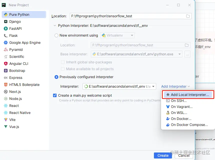
Task: Select the React Native icon
Action: pos(6,112)
